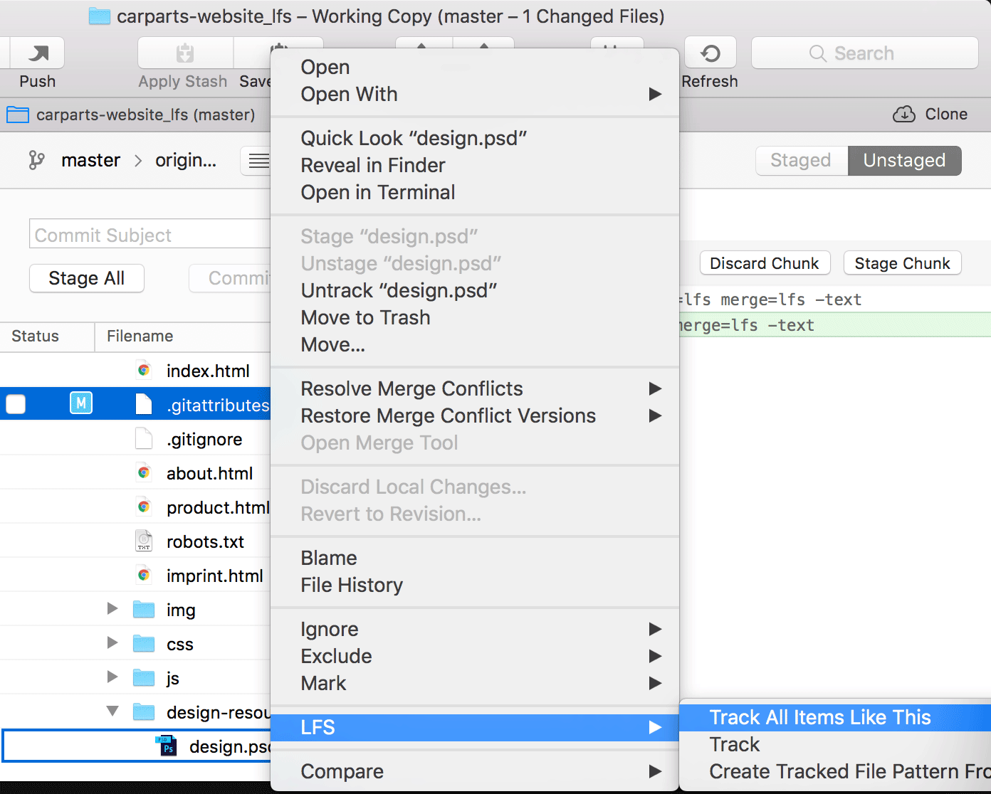Collapse the design-resources folder
The height and width of the screenshot is (794, 991).
(x=112, y=711)
